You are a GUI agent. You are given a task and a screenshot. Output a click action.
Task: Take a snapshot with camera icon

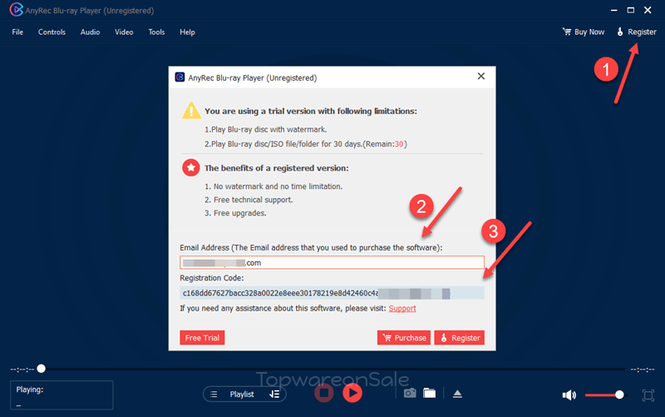coord(410,393)
